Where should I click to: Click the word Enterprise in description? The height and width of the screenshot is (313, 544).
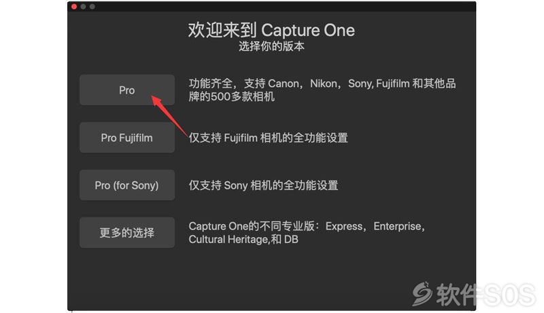coord(398,227)
